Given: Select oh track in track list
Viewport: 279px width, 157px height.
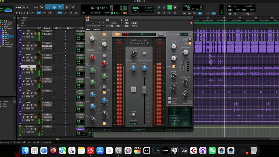Looking at the screenshot, I should pos(6,36).
